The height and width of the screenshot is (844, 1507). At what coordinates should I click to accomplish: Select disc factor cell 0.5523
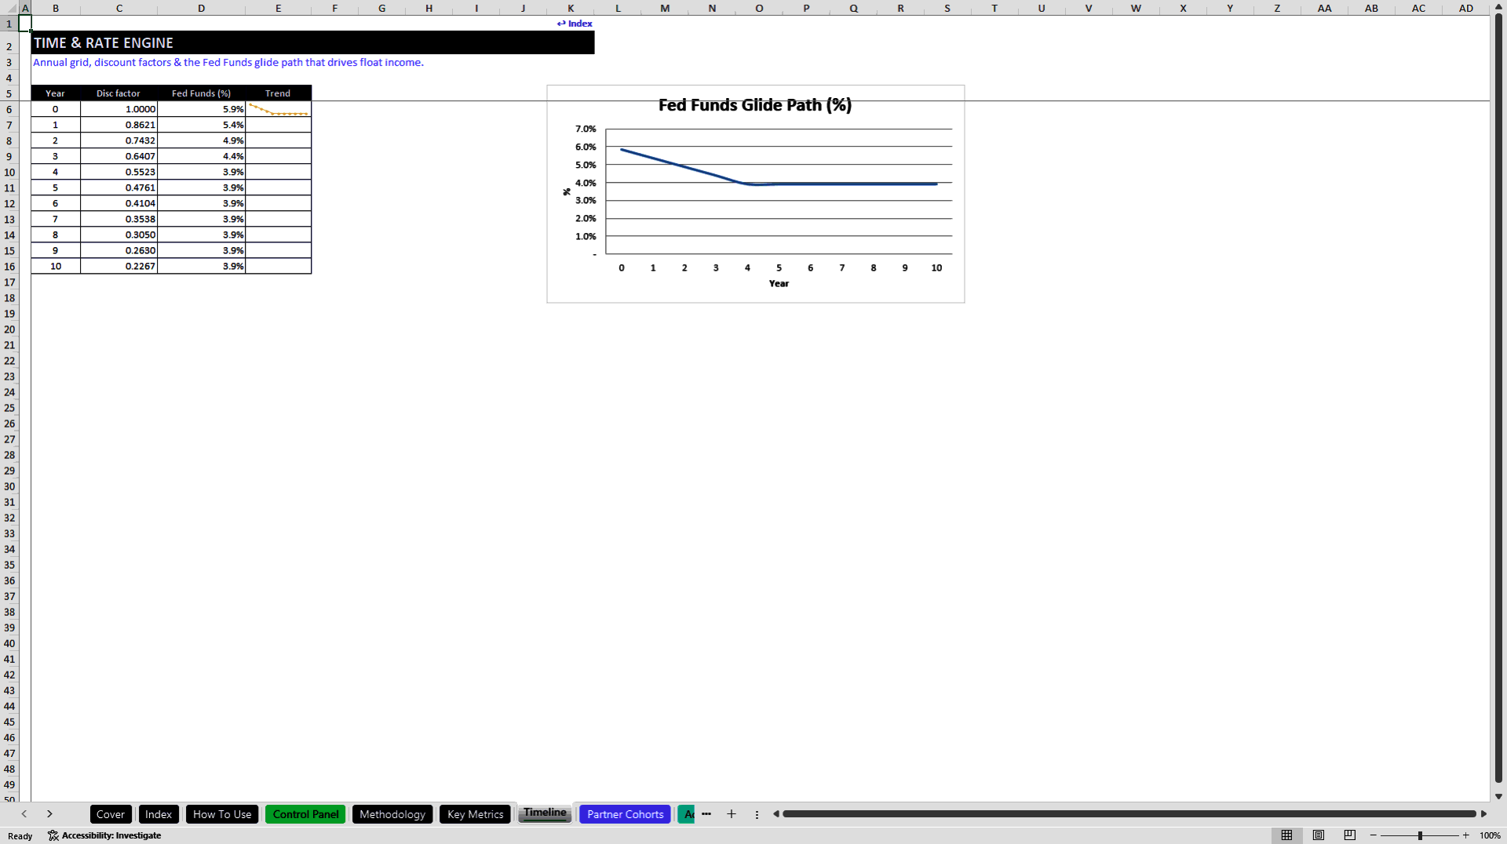pyautogui.click(x=119, y=172)
